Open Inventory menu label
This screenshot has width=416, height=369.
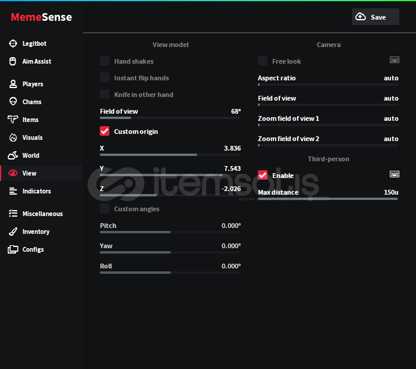click(x=36, y=232)
